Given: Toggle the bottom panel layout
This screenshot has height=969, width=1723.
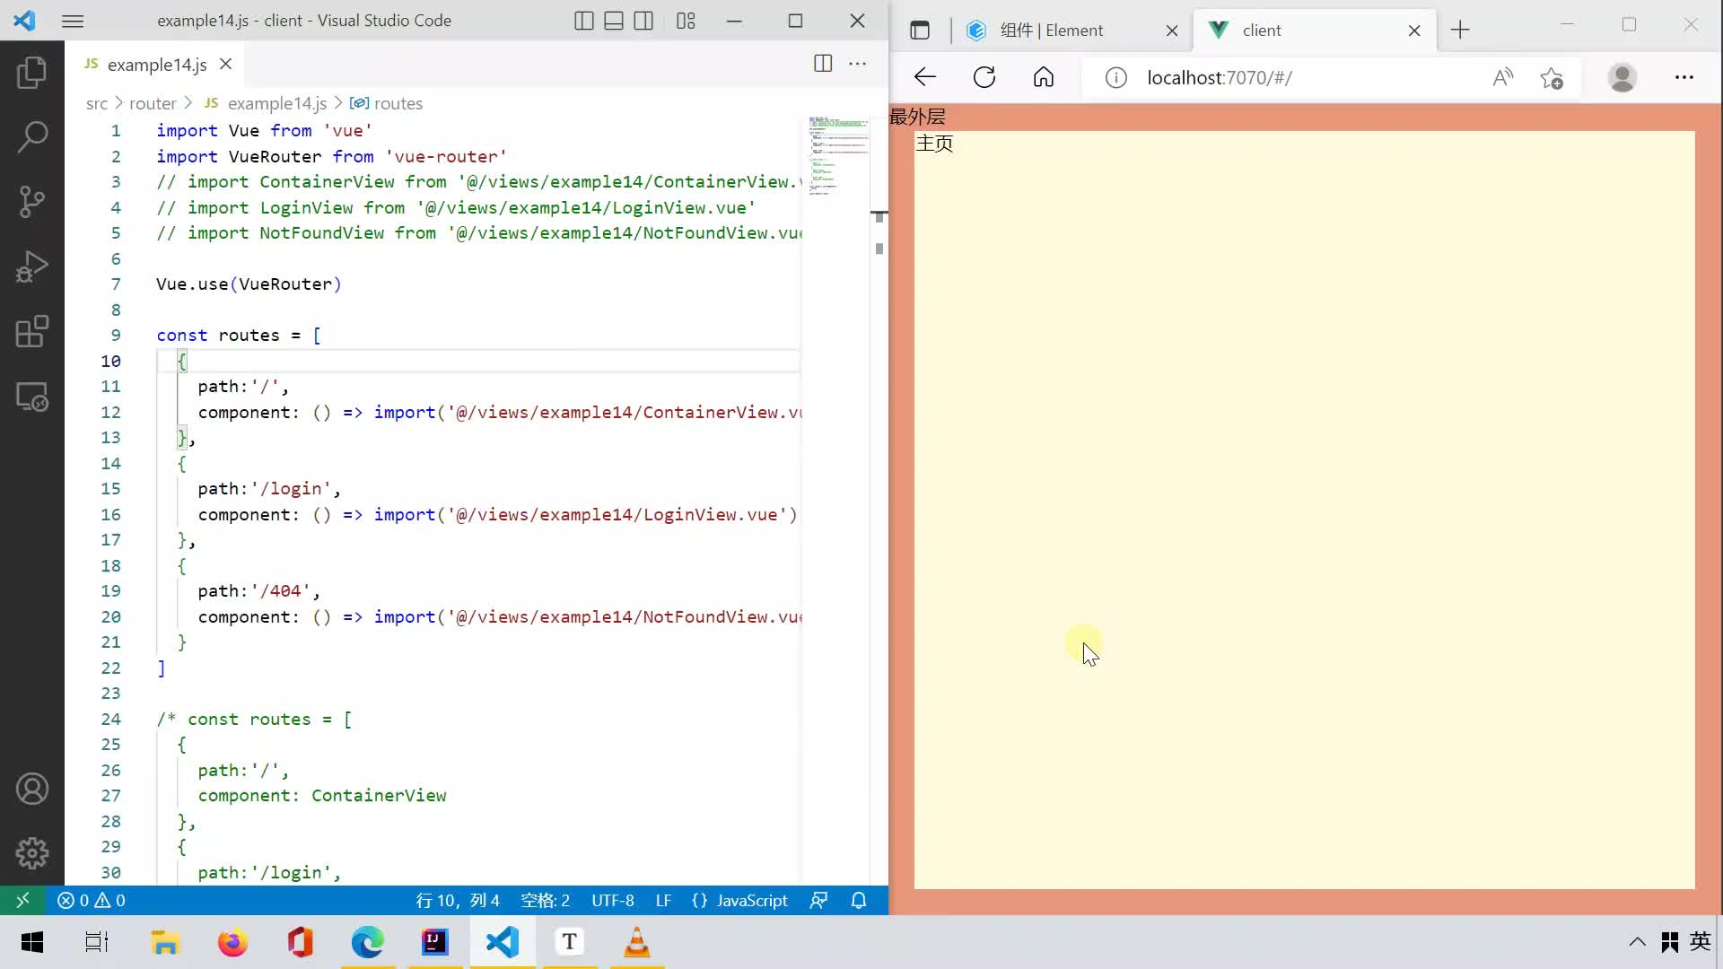Looking at the screenshot, I should coord(614,21).
